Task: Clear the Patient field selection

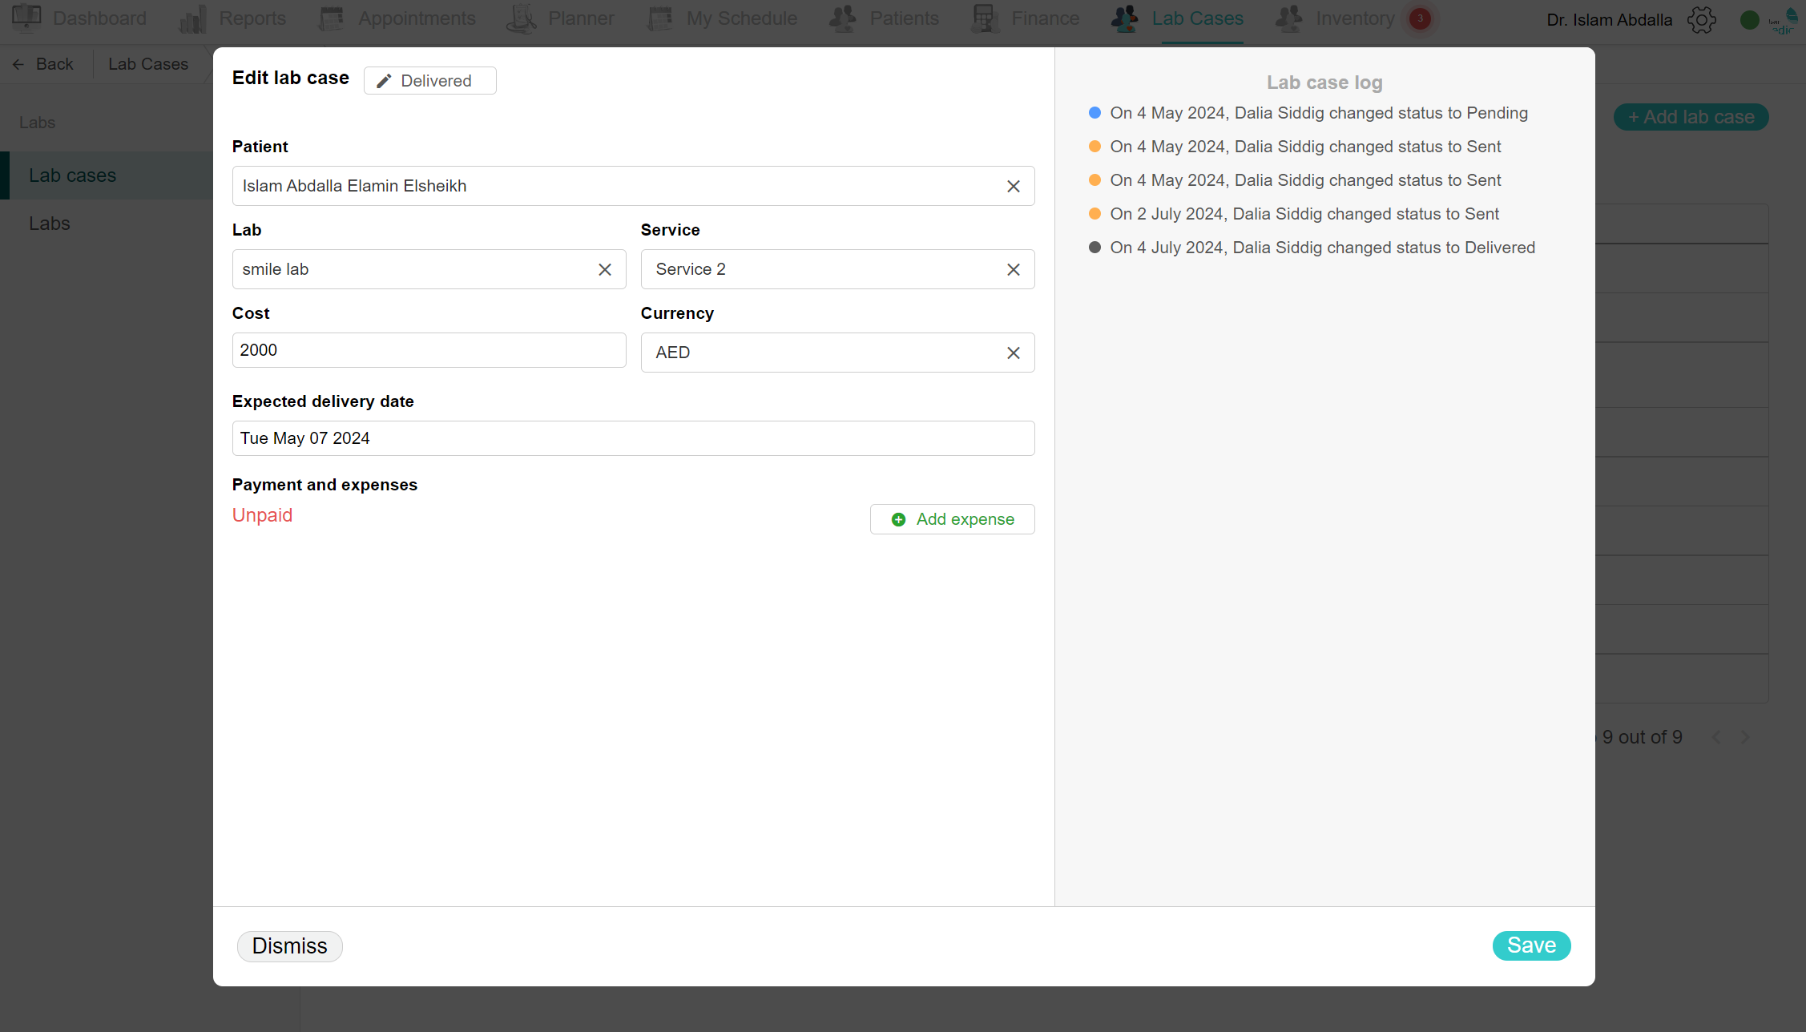Action: 1013,186
